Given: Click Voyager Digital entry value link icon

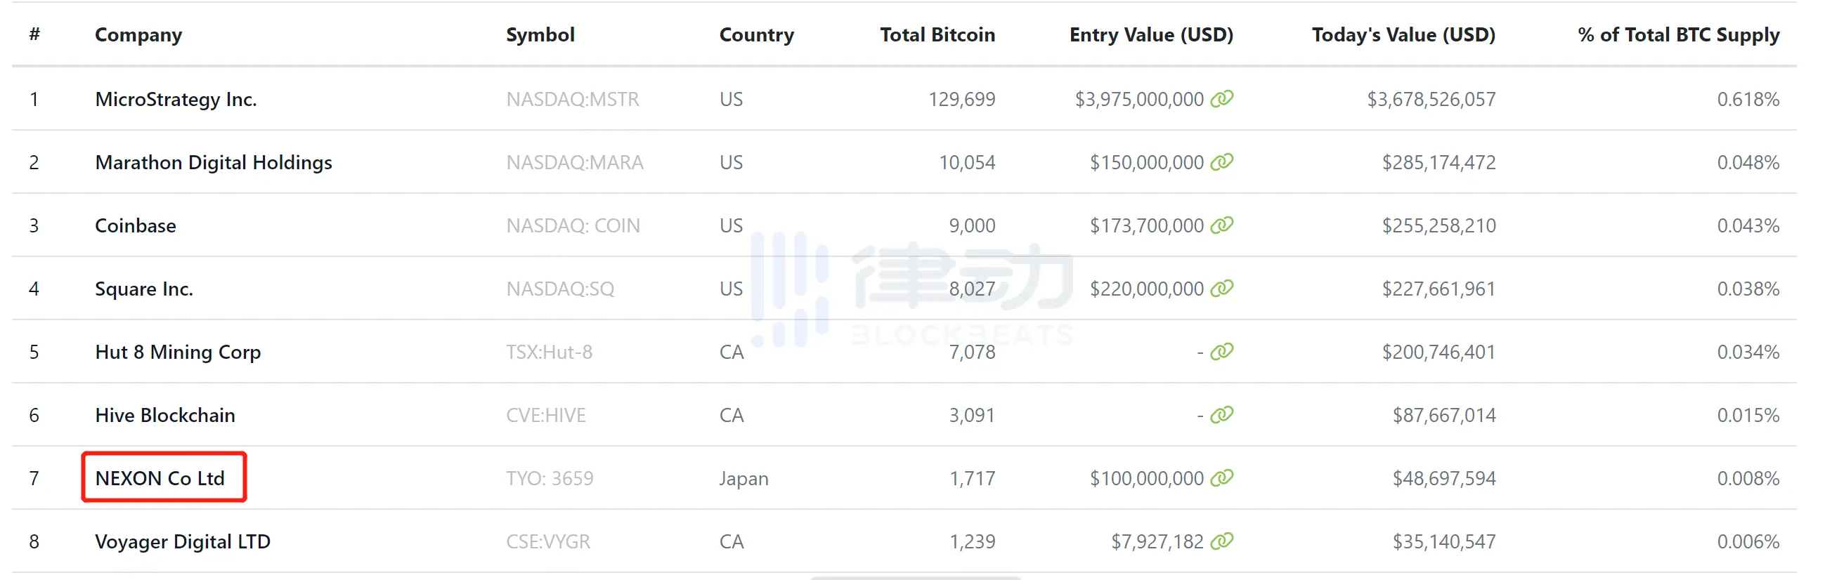Looking at the screenshot, I should 1221,541.
